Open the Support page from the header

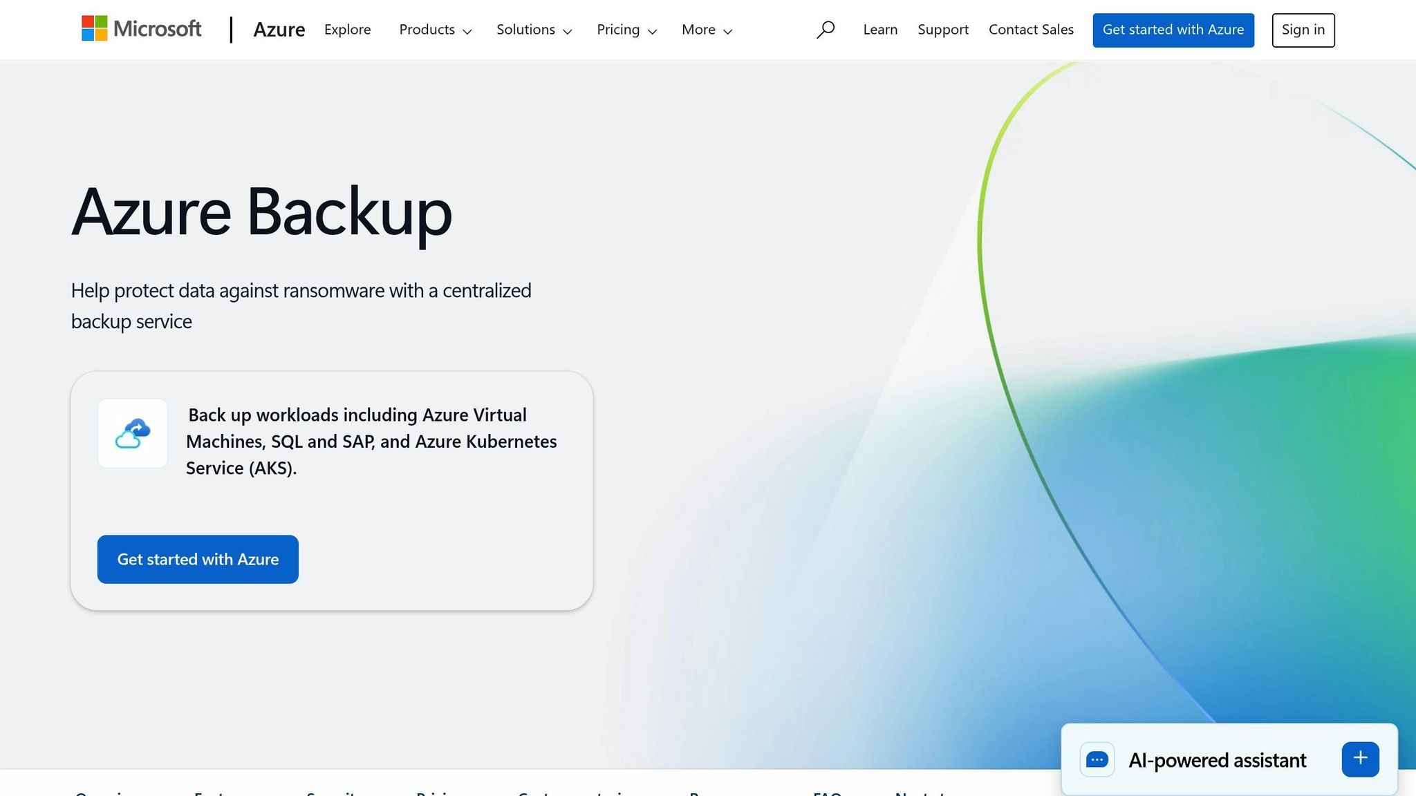(x=943, y=30)
